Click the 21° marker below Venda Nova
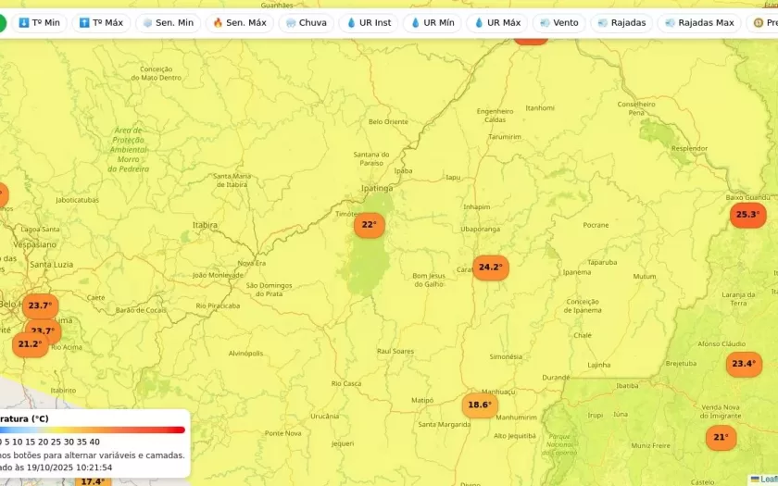This screenshot has height=486, width=778. tap(721, 438)
